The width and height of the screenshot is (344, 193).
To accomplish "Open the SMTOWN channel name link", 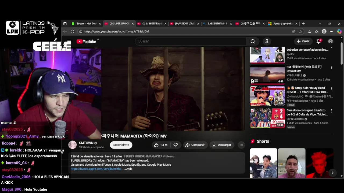I will (x=86, y=143).
